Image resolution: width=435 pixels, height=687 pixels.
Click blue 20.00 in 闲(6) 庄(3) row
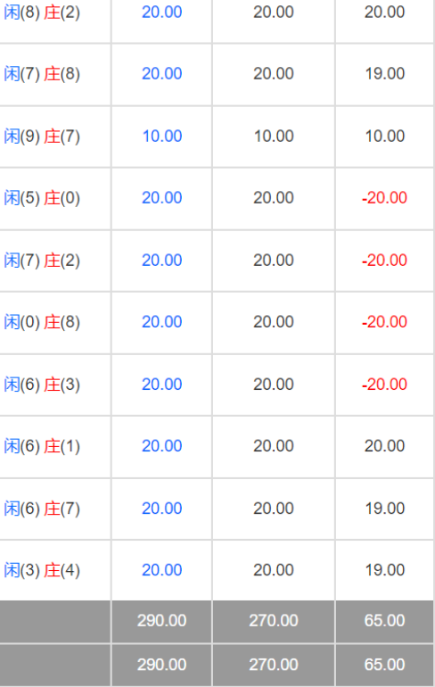pyautogui.click(x=162, y=385)
